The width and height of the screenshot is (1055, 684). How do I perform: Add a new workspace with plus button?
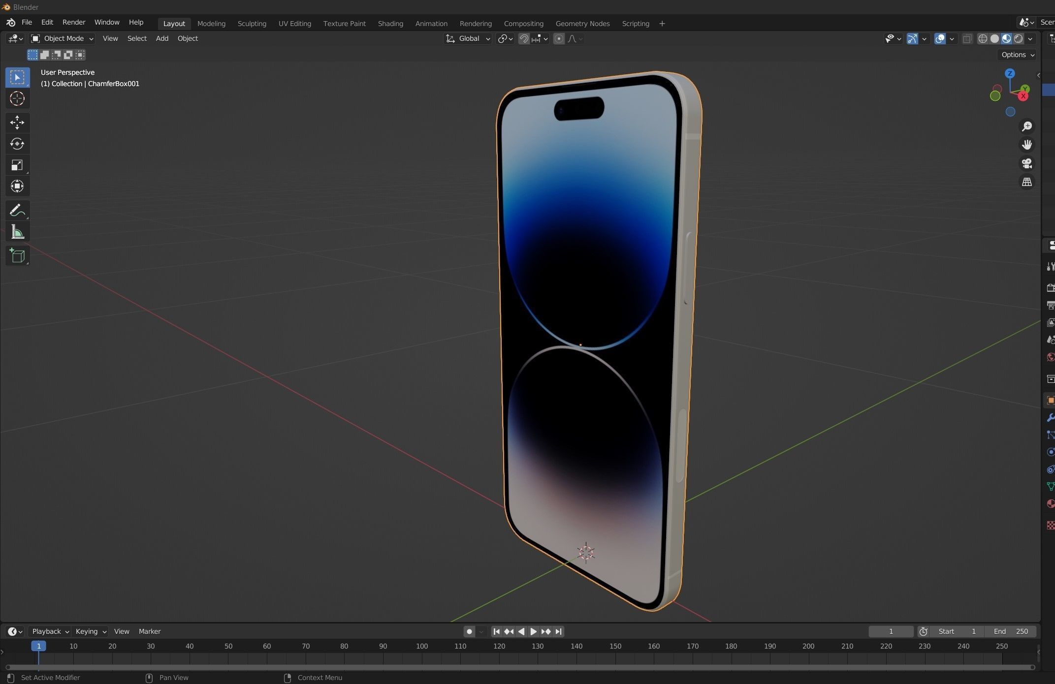click(662, 24)
